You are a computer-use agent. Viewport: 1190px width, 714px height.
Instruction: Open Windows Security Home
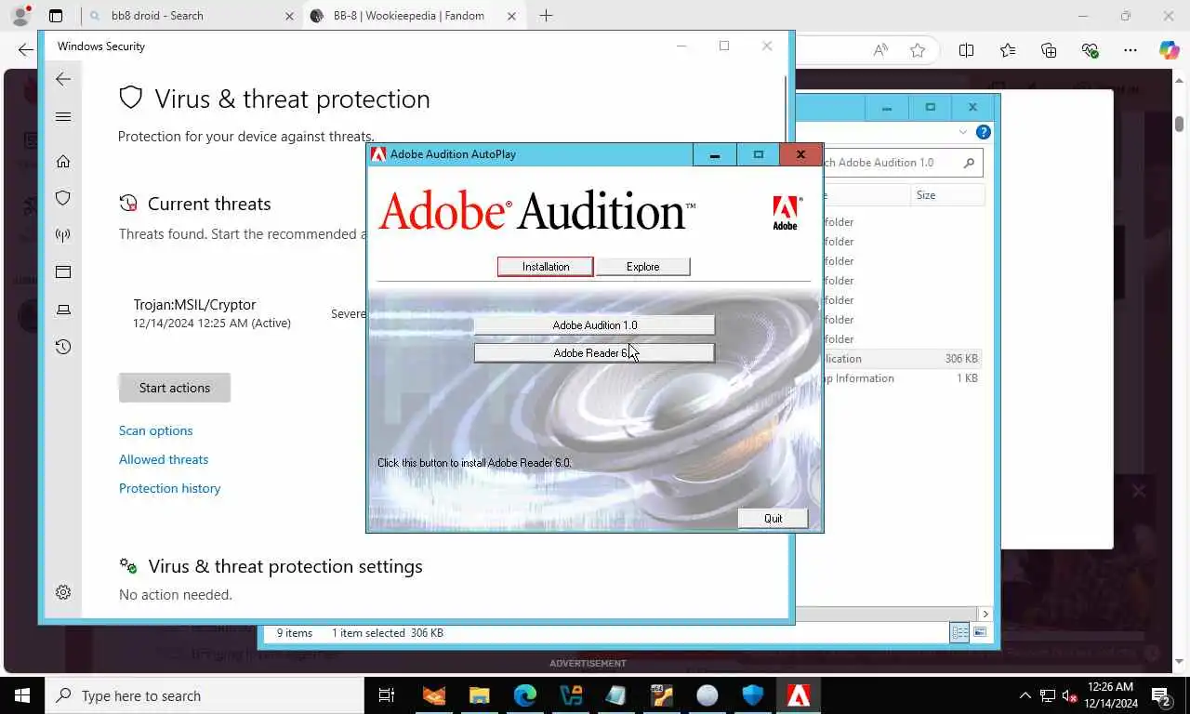click(x=63, y=161)
